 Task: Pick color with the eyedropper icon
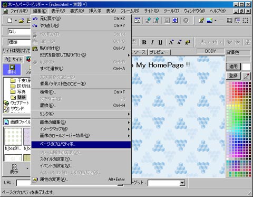coord(246,76)
